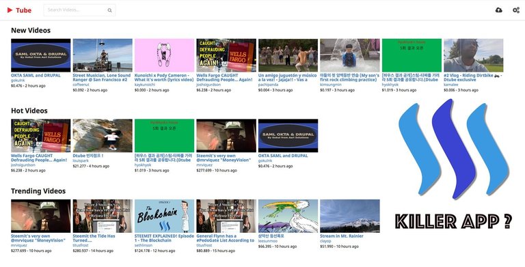
Task: Click '$124.178 - 12 hours ago' text
Action: pos(154,251)
